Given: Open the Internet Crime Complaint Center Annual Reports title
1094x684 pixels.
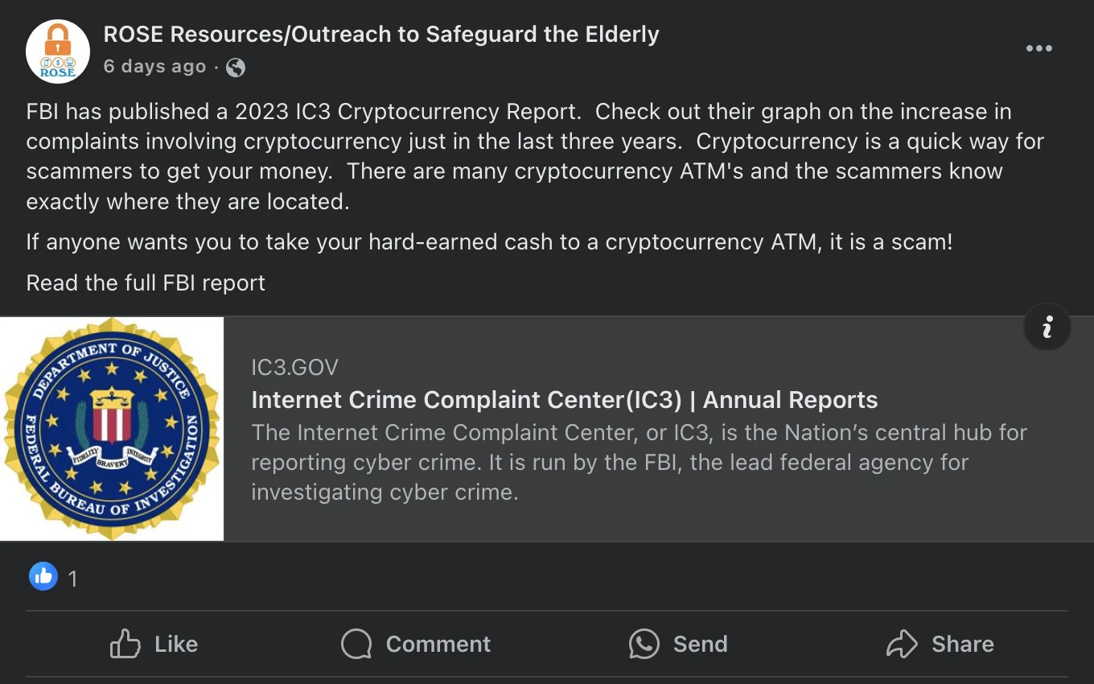Looking at the screenshot, I should [x=564, y=400].
